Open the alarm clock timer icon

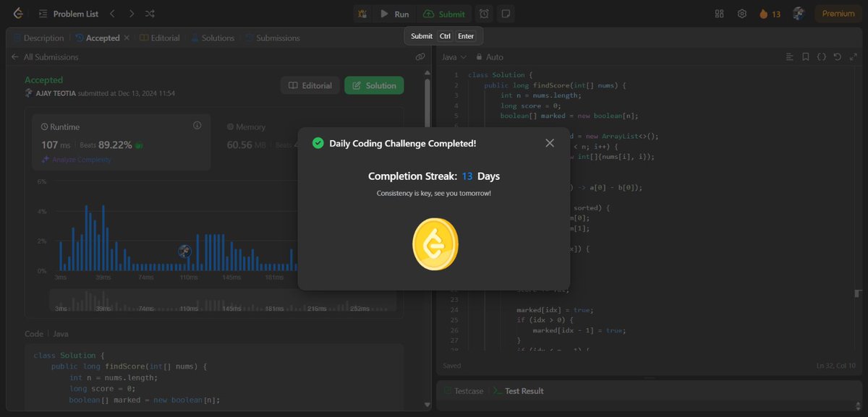pyautogui.click(x=484, y=14)
